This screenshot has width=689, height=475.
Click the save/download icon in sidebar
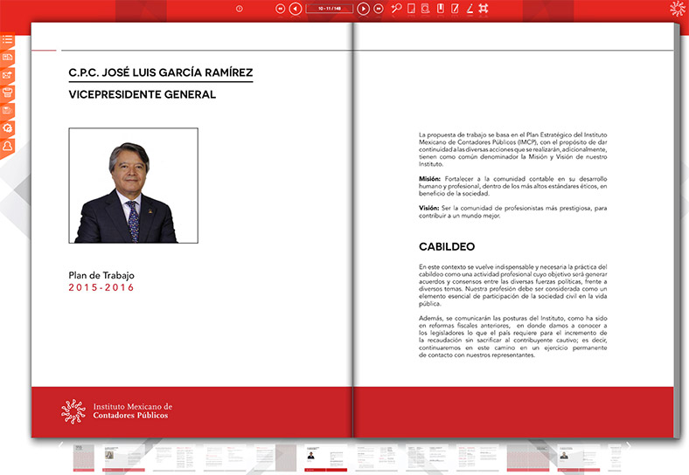pos(8,110)
